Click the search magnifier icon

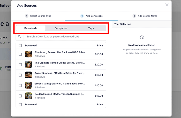pos(19,36)
